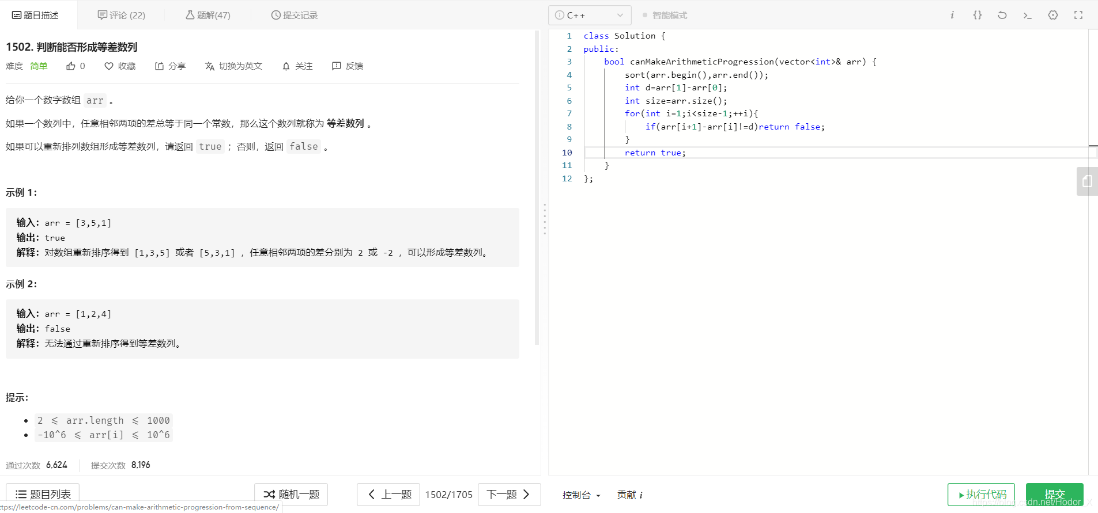Run code with 执行代码 button
The width and height of the screenshot is (1098, 513).
(981, 495)
